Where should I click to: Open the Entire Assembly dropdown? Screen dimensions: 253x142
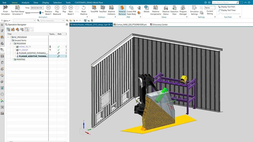(52, 21)
